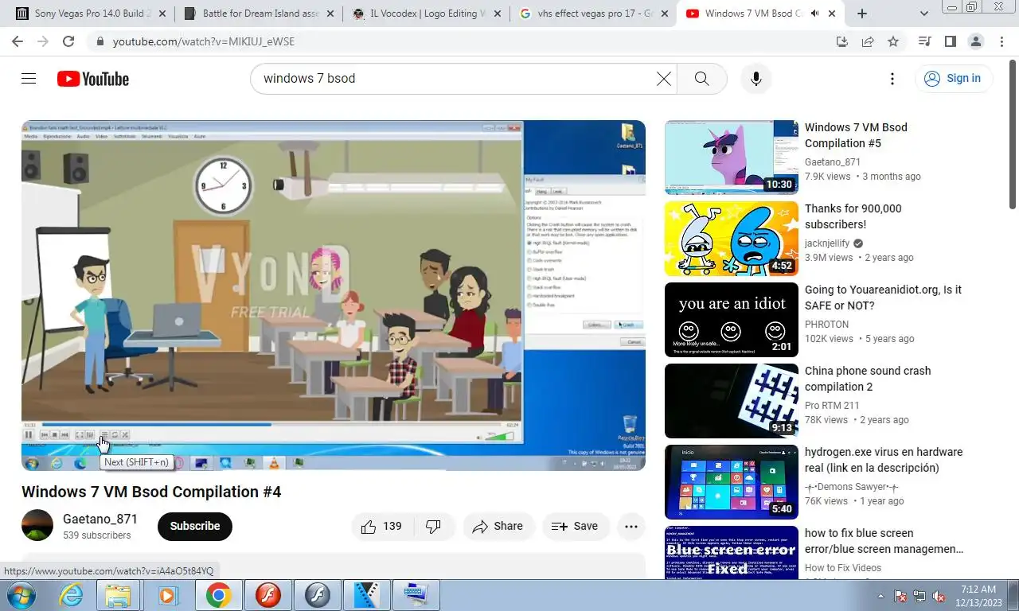Subscribe to Gaetano_871
The image size is (1019, 611).
click(195, 526)
